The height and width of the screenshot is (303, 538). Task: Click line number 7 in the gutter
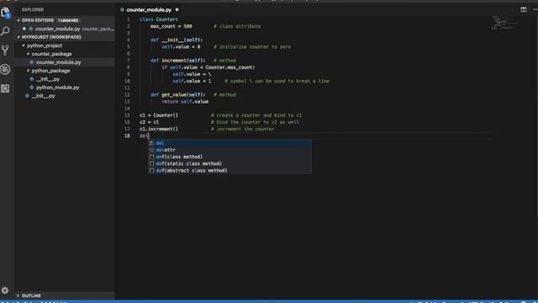point(129,61)
